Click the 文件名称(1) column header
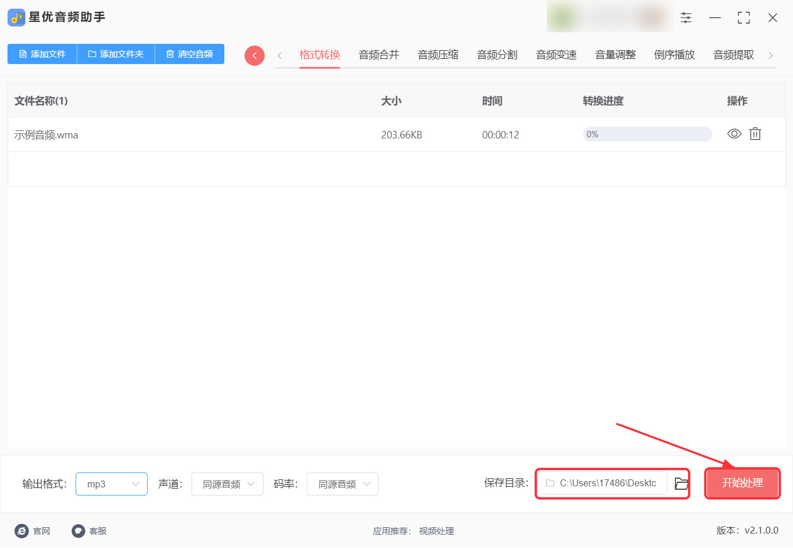This screenshot has width=793, height=548. 41,101
